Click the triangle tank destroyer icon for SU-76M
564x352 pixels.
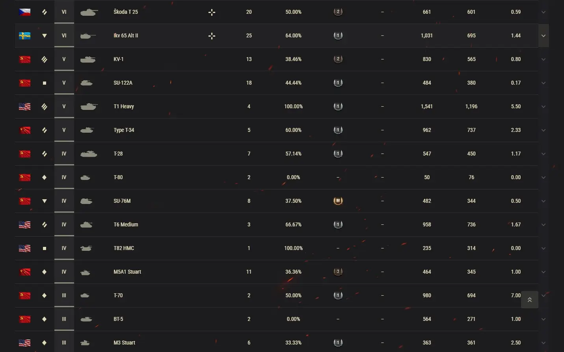pyautogui.click(x=45, y=201)
